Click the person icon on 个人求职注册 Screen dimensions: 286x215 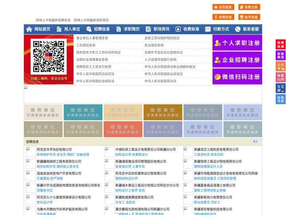tap(217, 43)
